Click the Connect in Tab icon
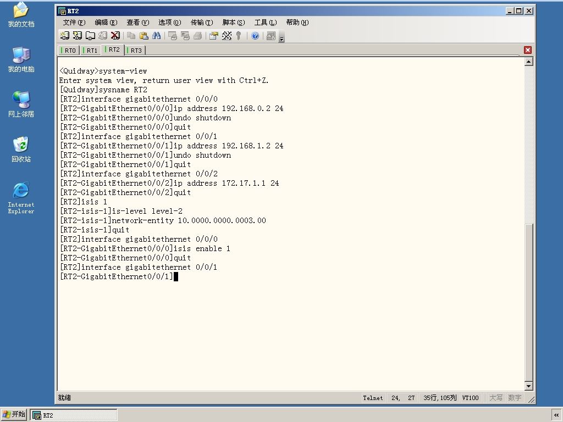 (x=90, y=36)
